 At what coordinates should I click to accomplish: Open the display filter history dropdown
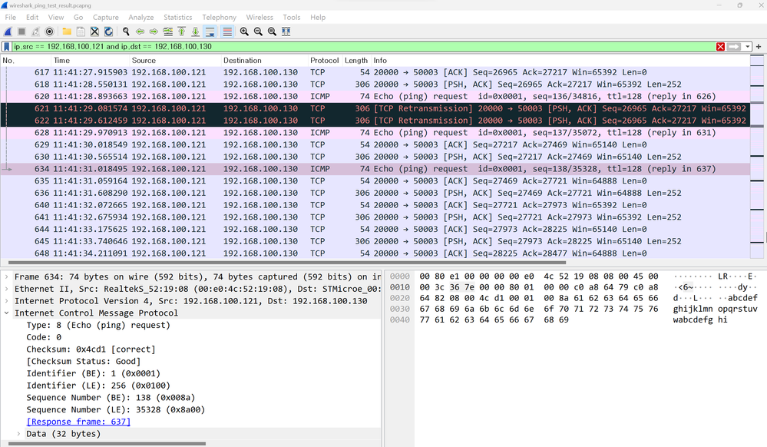pos(748,47)
